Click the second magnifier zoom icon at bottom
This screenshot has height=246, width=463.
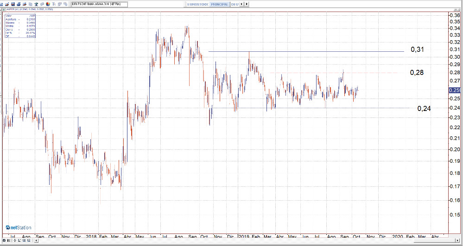[x=29, y=240]
